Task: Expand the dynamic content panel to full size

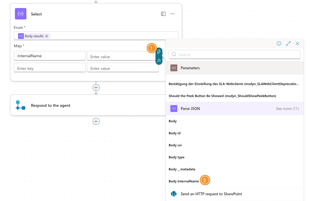Action: [288, 44]
